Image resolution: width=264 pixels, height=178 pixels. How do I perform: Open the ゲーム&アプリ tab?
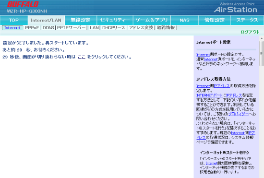point(152,20)
